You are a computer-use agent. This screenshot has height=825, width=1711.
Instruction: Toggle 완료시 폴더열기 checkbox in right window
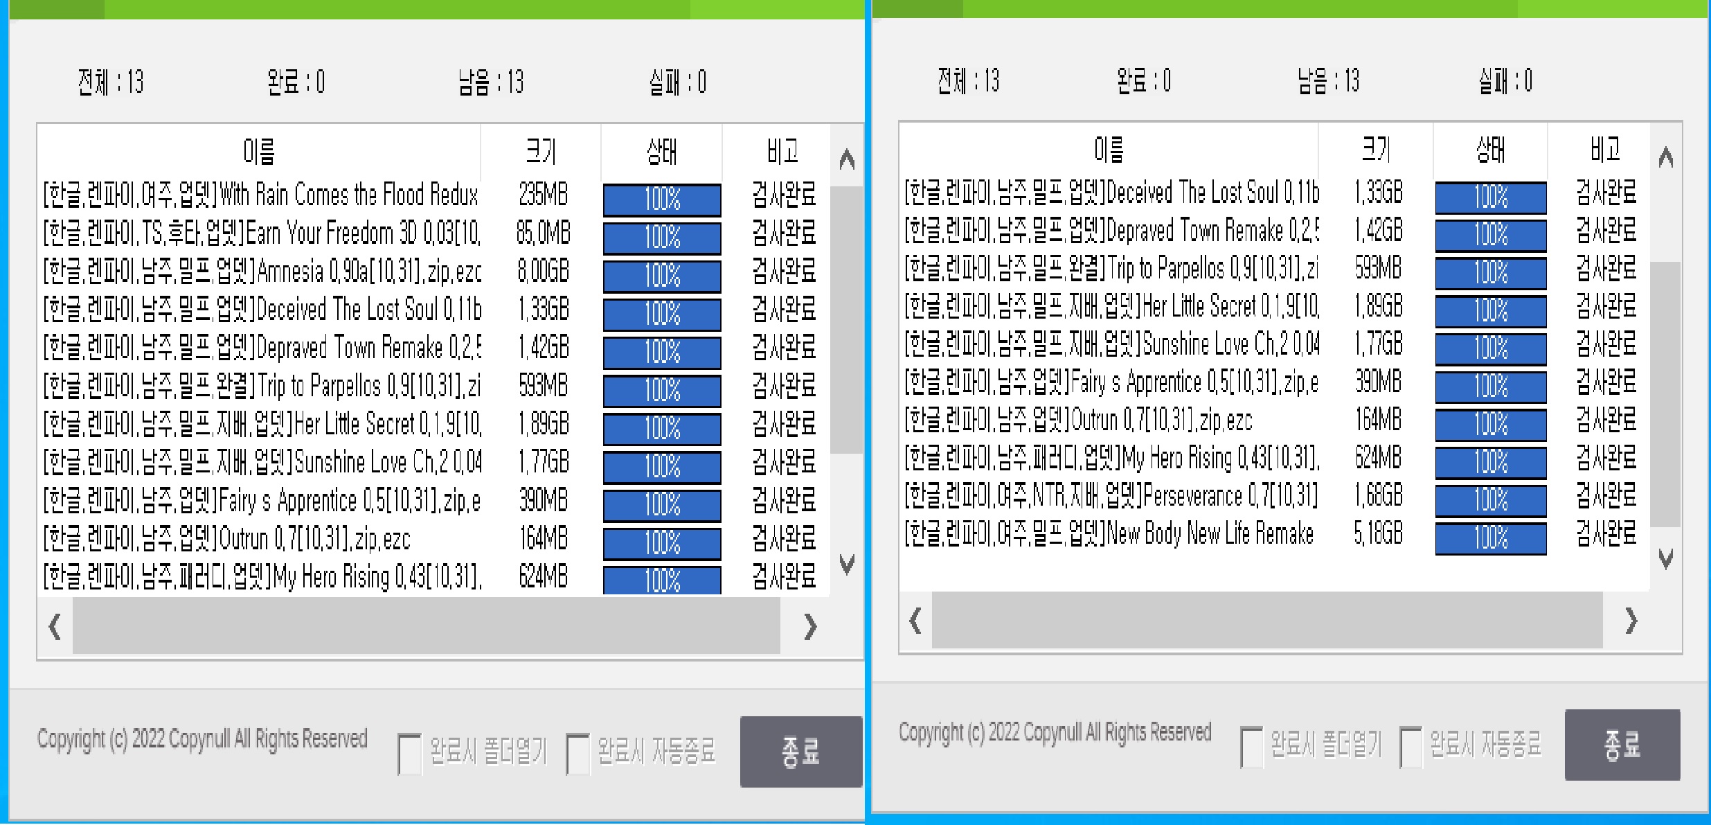click(1251, 747)
